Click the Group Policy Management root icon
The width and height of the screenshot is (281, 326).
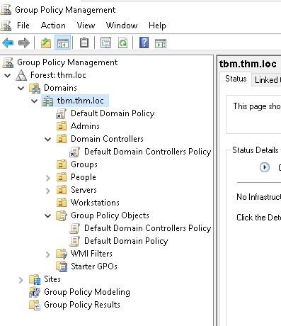(8, 62)
